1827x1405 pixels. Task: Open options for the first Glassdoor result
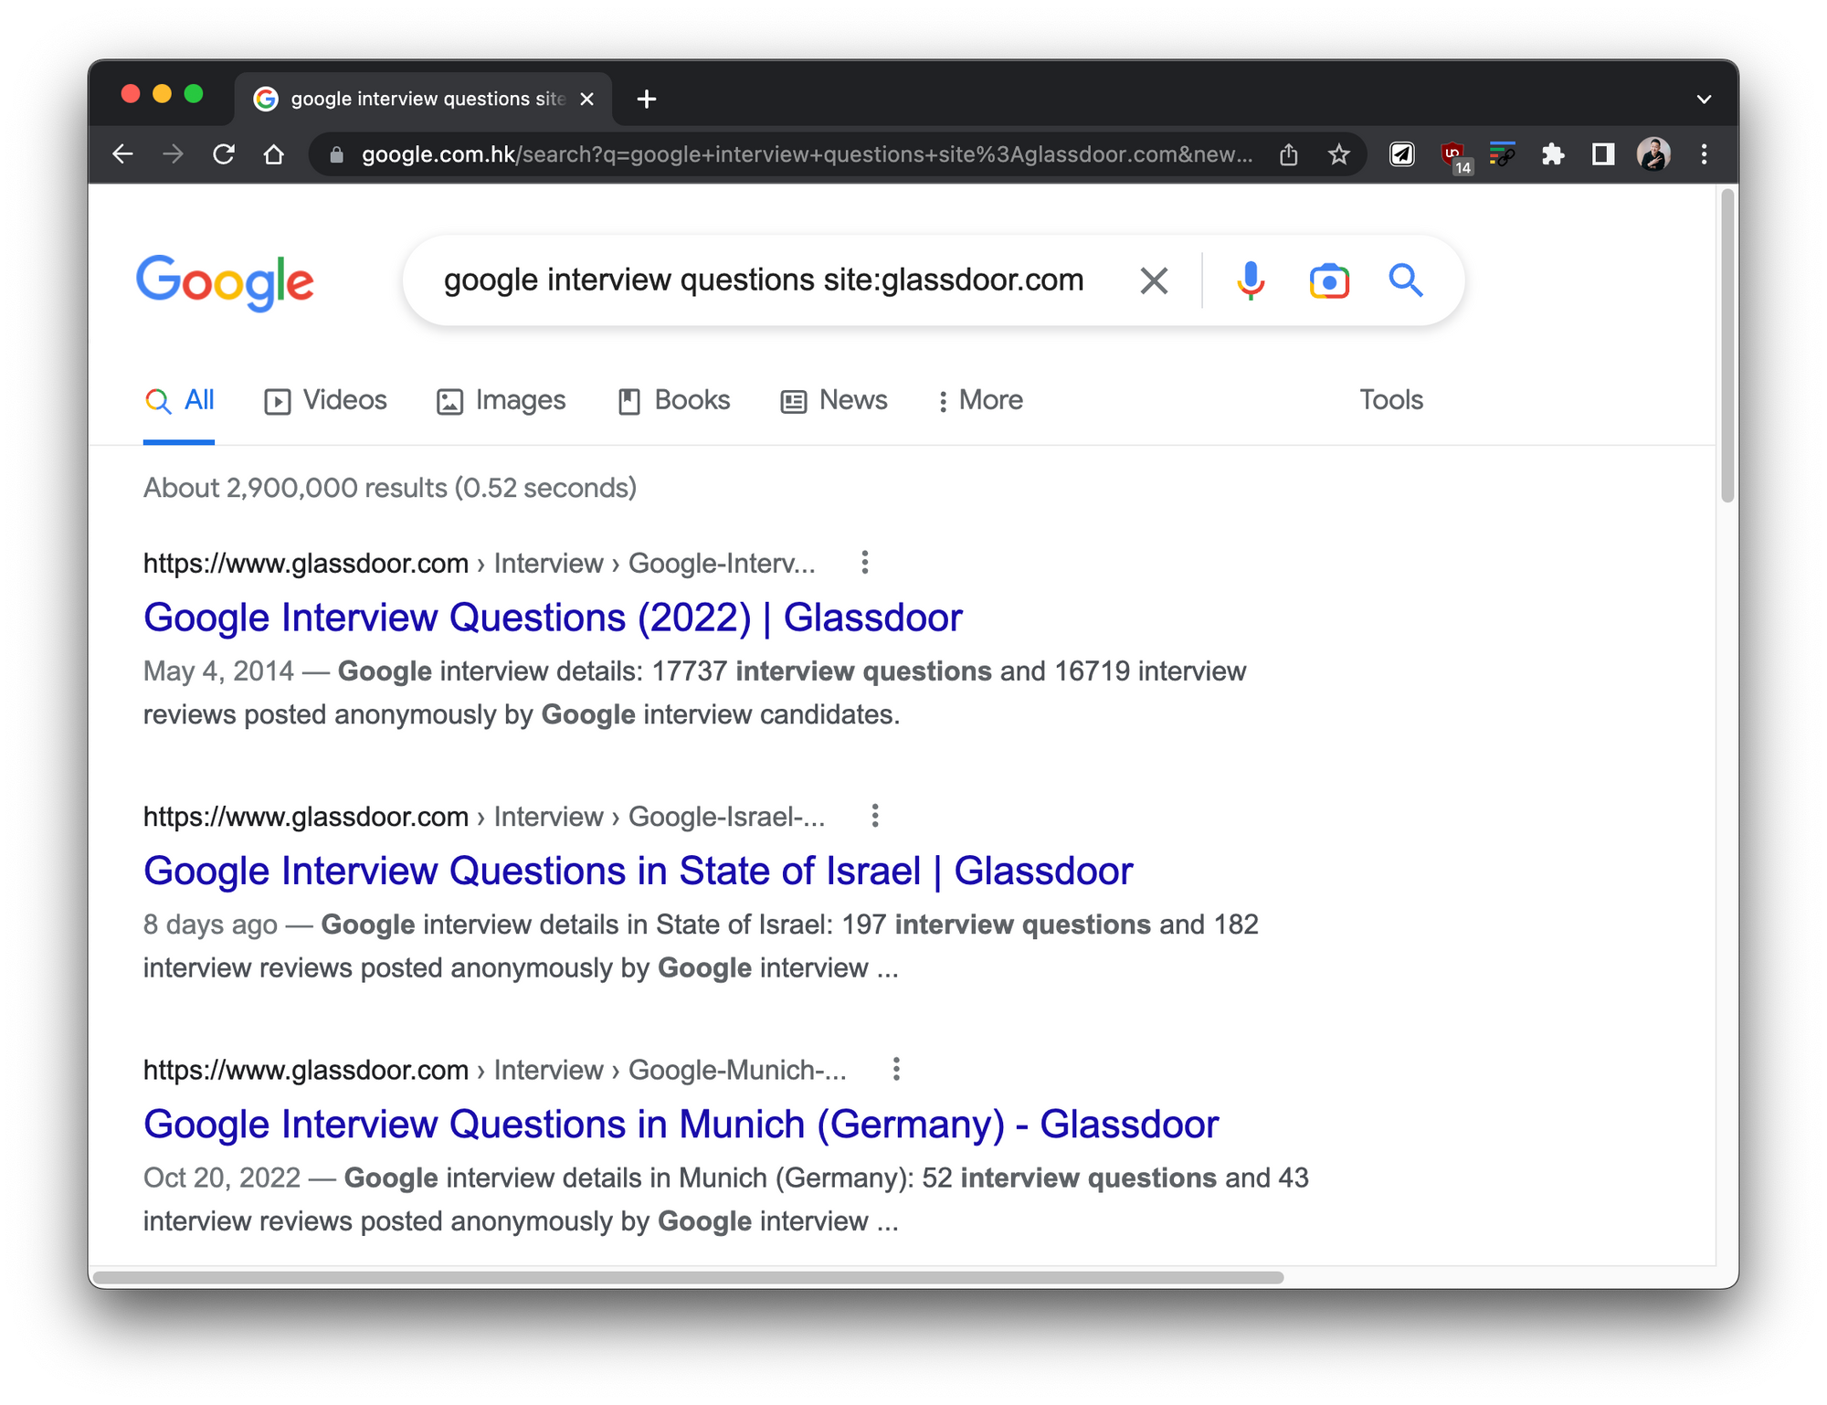pyautogui.click(x=864, y=563)
